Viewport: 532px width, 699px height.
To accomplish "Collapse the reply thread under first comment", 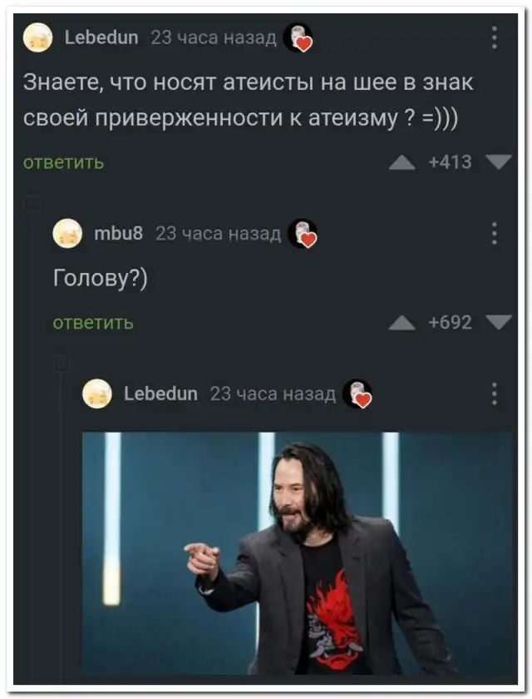I will [x=32, y=204].
